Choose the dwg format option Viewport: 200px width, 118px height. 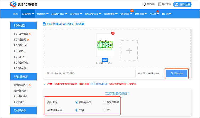coord(77,110)
